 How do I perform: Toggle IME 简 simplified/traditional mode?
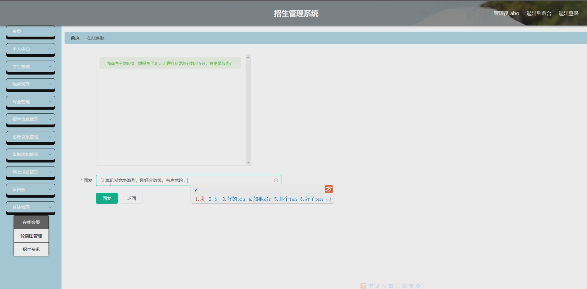pos(404,286)
